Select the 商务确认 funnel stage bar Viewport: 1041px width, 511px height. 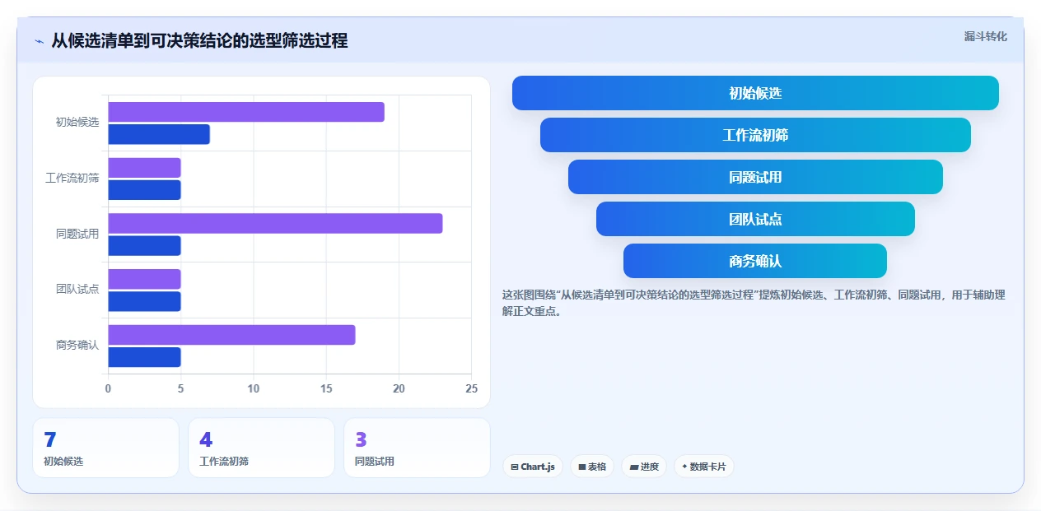(755, 261)
